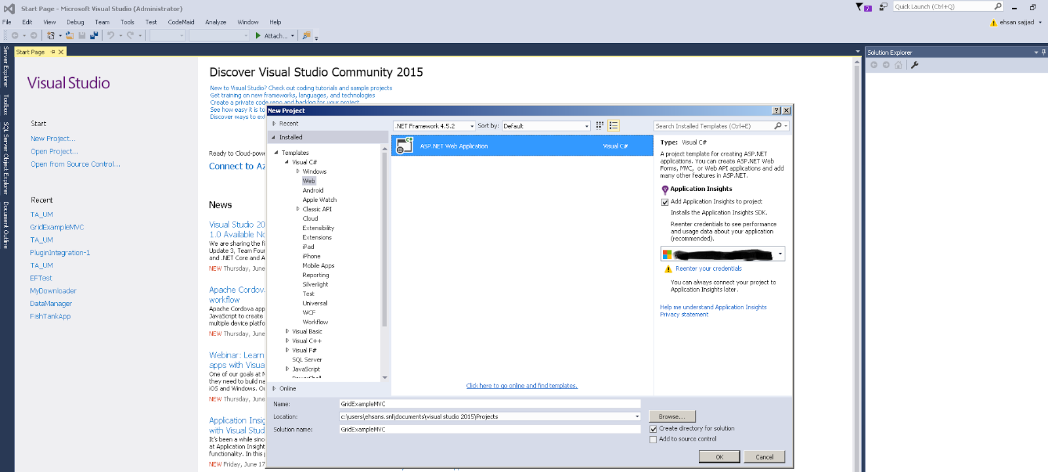Click the Browse button for location
This screenshot has width=1048, height=472.
tap(672, 416)
